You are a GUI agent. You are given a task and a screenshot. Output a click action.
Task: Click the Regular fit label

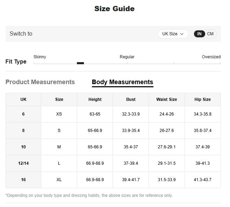pyautogui.click(x=127, y=57)
